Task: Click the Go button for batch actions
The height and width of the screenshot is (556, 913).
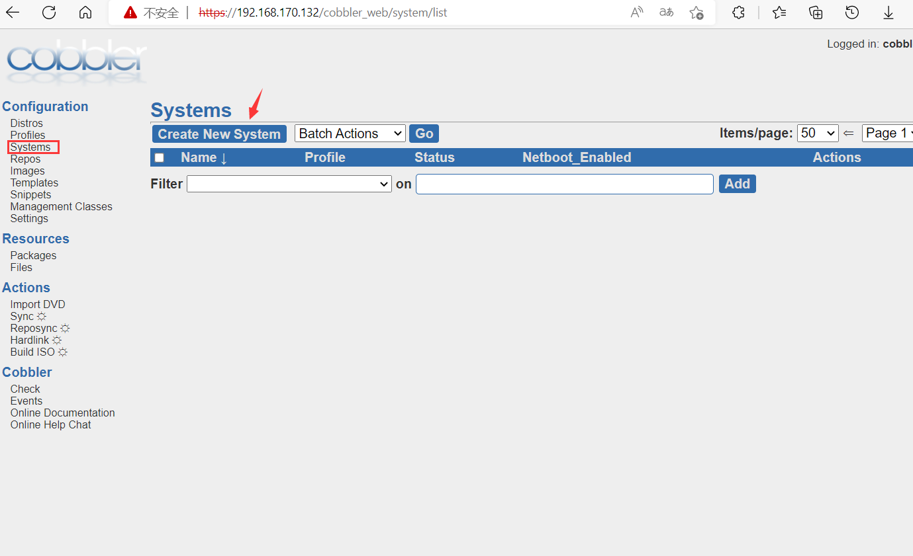Action: [x=424, y=134]
